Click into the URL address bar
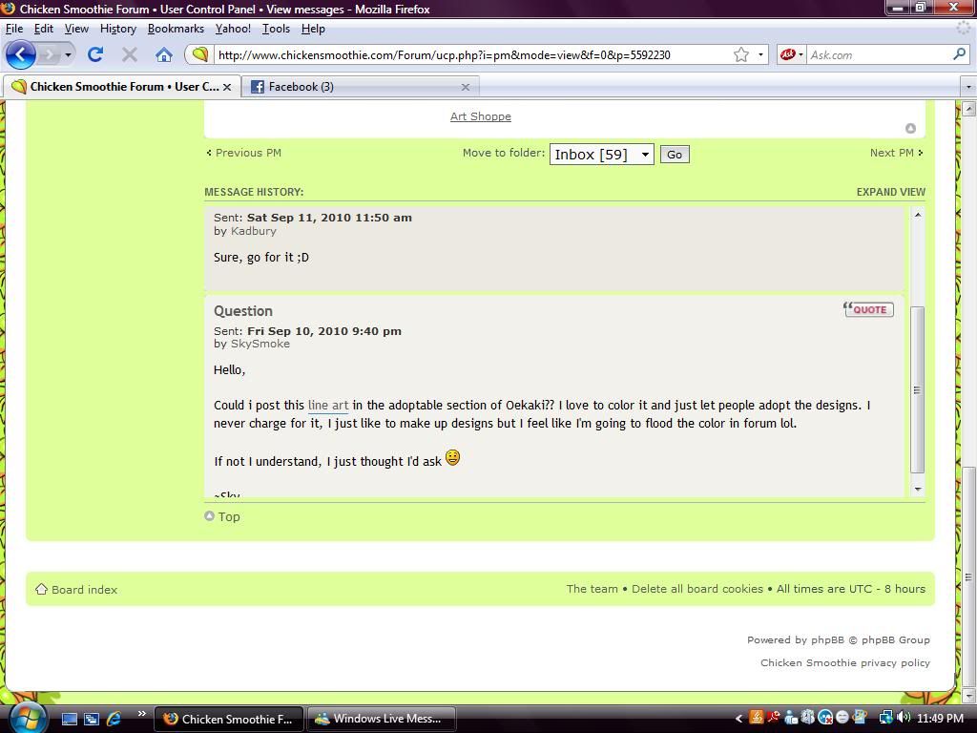Image resolution: width=977 pixels, height=733 pixels. 473,54
